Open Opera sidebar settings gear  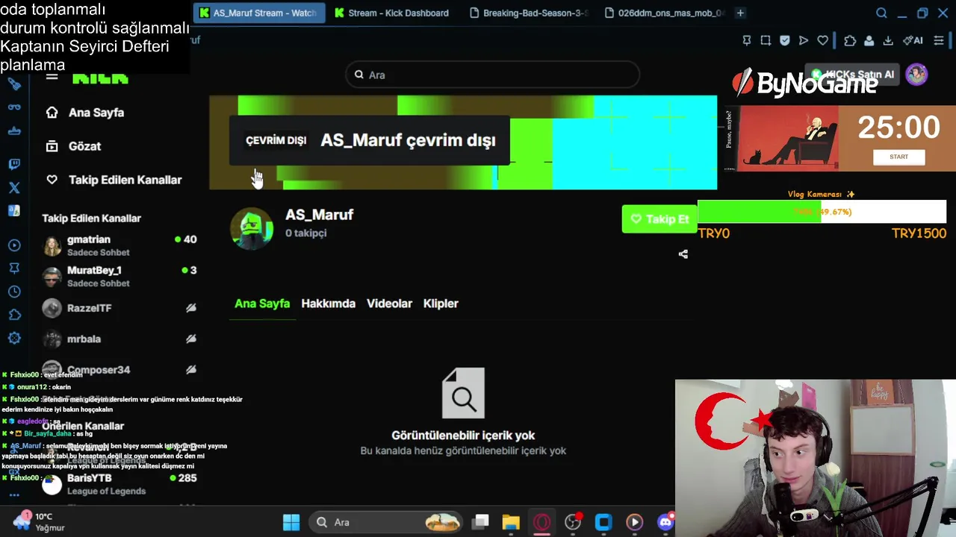pyautogui.click(x=14, y=338)
